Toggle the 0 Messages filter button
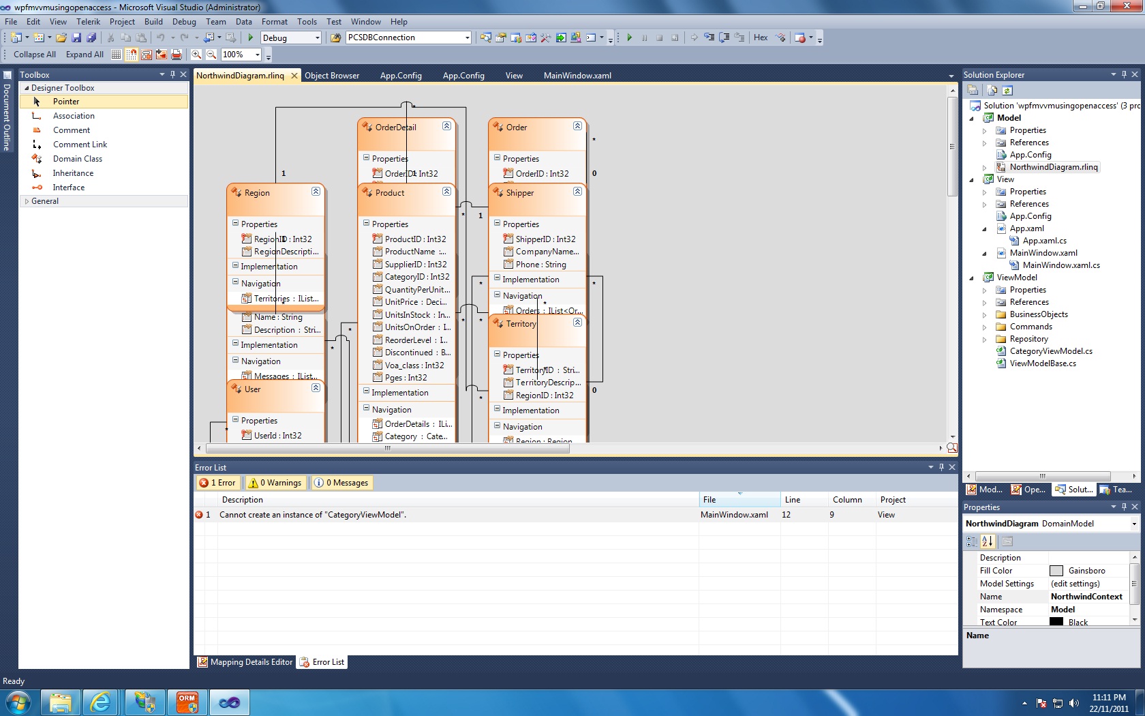 pyautogui.click(x=341, y=483)
